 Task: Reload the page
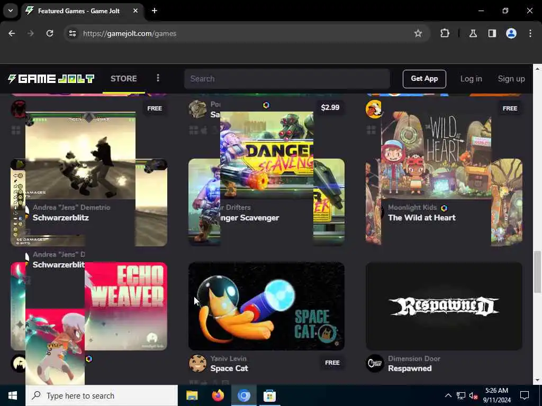point(50,33)
